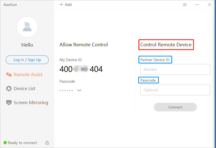Viewport: 216px width, 148px height.
Task: Click the Device List icon
Action: pyautogui.click(x=9, y=89)
